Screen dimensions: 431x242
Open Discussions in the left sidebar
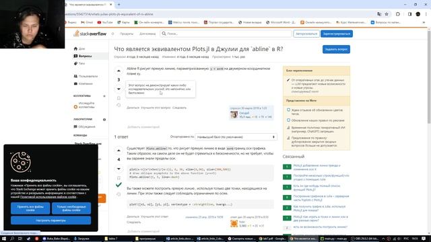(x=84, y=127)
